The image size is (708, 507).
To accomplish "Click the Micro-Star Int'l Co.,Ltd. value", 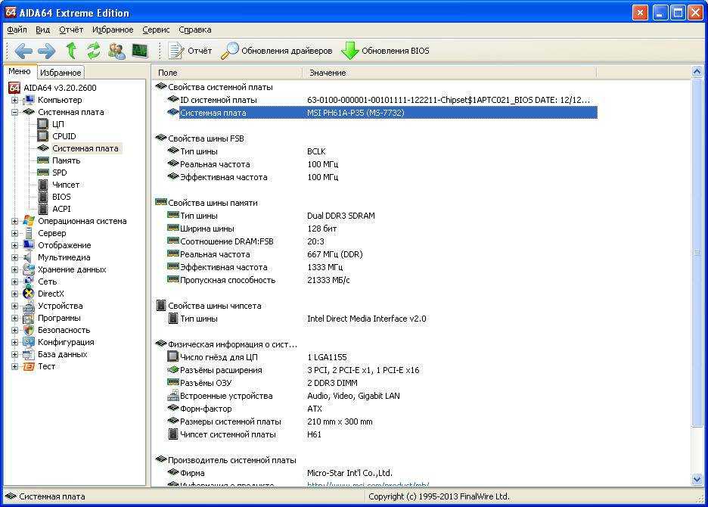I will [350, 473].
